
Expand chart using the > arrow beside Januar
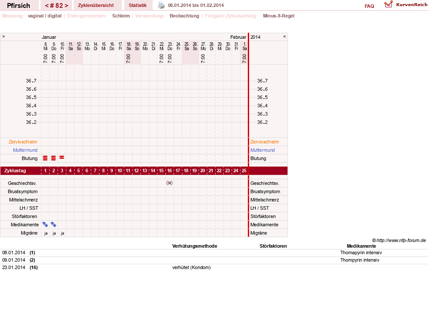pyautogui.click(x=3, y=36)
